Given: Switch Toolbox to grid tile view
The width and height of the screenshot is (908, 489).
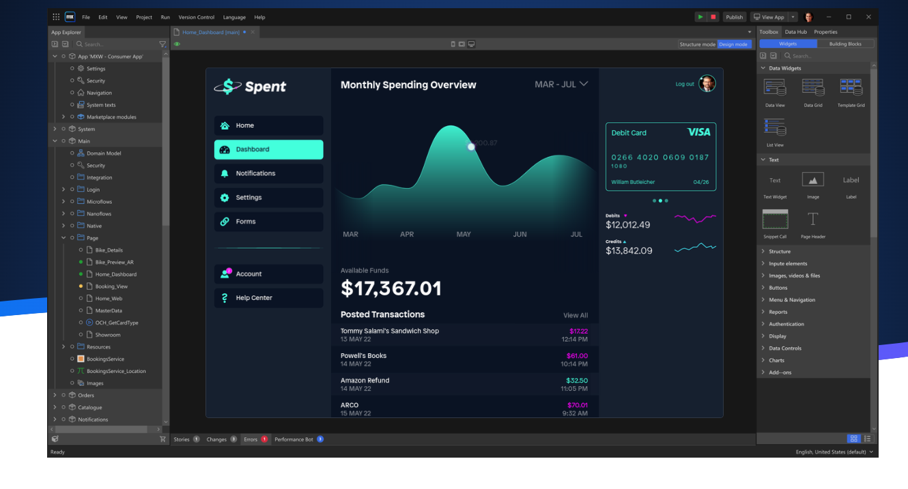Looking at the screenshot, I should (x=853, y=439).
